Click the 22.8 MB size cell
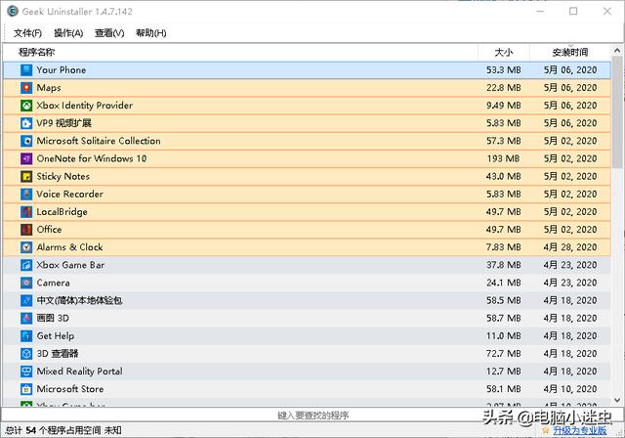 click(x=504, y=88)
